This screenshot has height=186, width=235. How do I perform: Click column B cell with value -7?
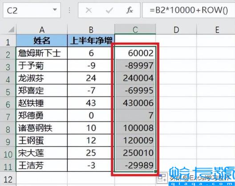click(91, 91)
